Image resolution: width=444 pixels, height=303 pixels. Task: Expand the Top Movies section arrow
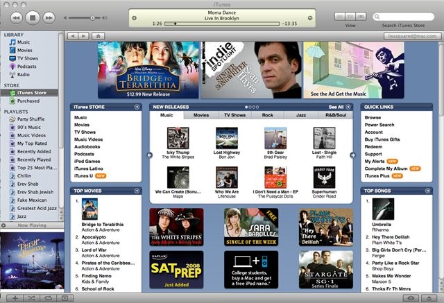coord(137,190)
